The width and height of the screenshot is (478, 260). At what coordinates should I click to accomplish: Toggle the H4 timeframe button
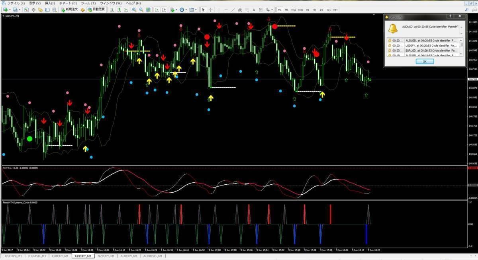[314, 10]
